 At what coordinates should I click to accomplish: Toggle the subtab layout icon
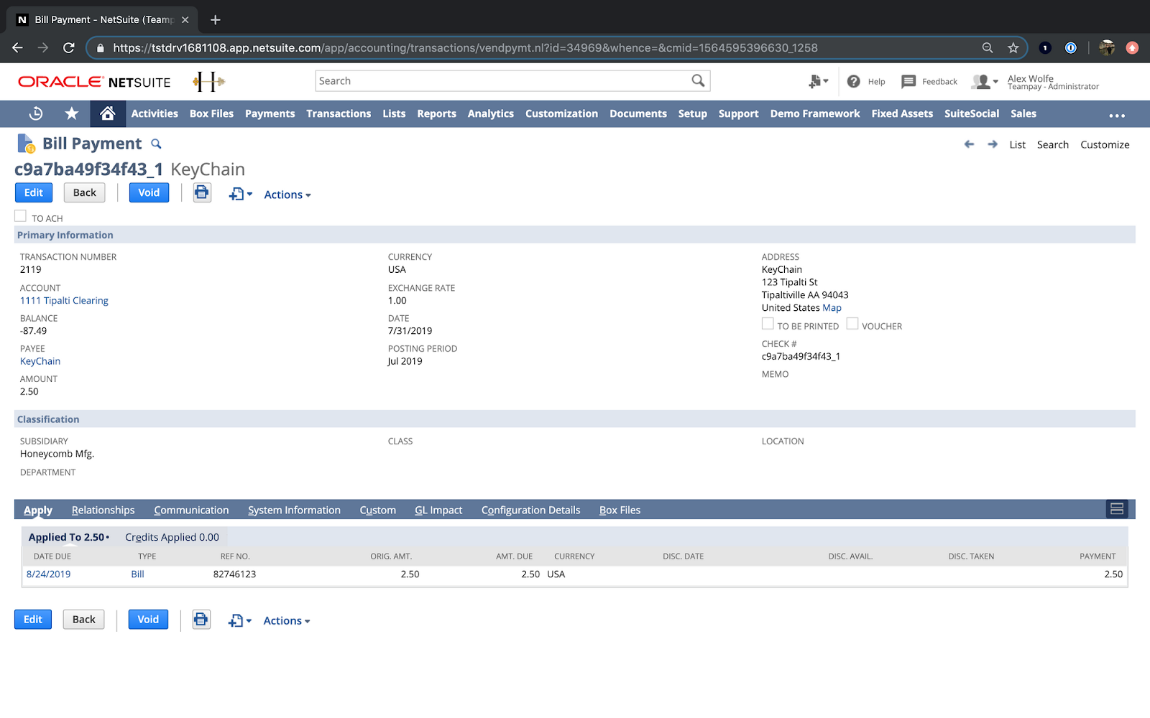pyautogui.click(x=1117, y=509)
